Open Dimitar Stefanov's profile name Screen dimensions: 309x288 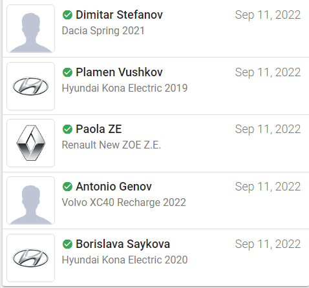pyautogui.click(x=119, y=15)
